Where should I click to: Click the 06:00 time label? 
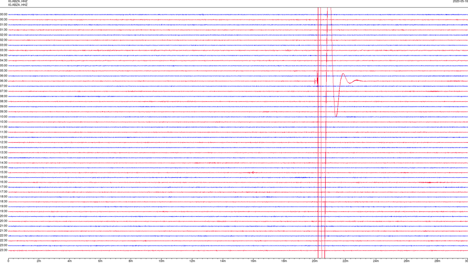[x=3, y=76]
